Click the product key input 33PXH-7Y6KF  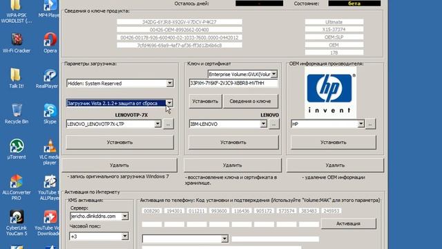pos(233,83)
